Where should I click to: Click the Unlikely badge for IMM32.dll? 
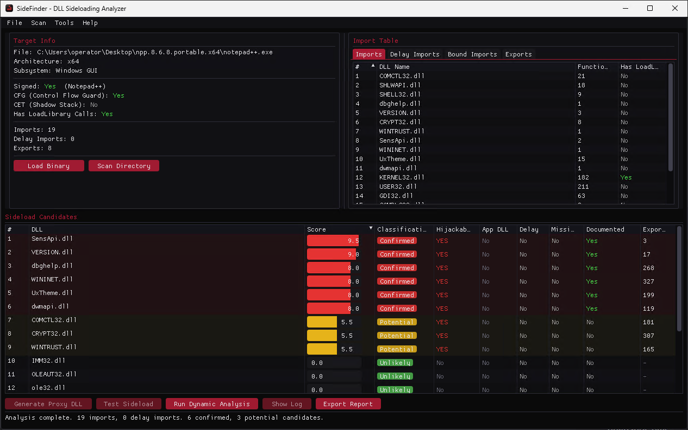[x=395, y=363]
